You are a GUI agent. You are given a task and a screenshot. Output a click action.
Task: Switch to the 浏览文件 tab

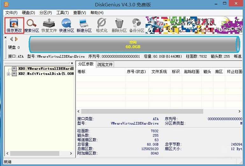[x=105, y=64]
